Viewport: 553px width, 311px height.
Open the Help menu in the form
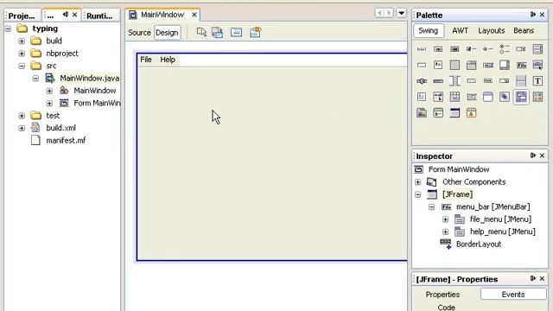pos(168,60)
